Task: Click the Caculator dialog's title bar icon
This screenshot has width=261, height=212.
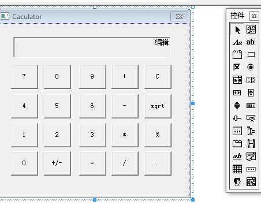Action: (x=5, y=16)
